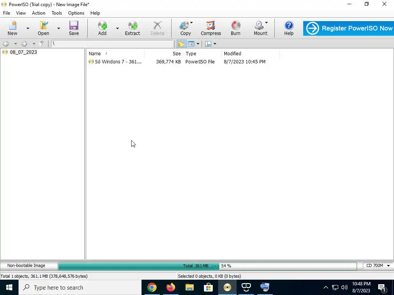Image resolution: width=394 pixels, height=295 pixels.
Task: Open the File menu
Action: 7,13
